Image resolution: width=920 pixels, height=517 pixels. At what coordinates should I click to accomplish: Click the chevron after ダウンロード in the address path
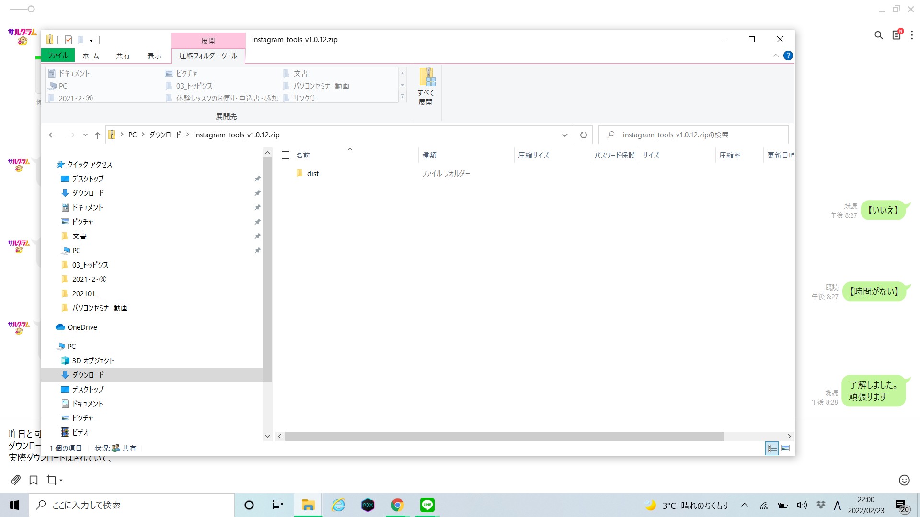(x=187, y=135)
